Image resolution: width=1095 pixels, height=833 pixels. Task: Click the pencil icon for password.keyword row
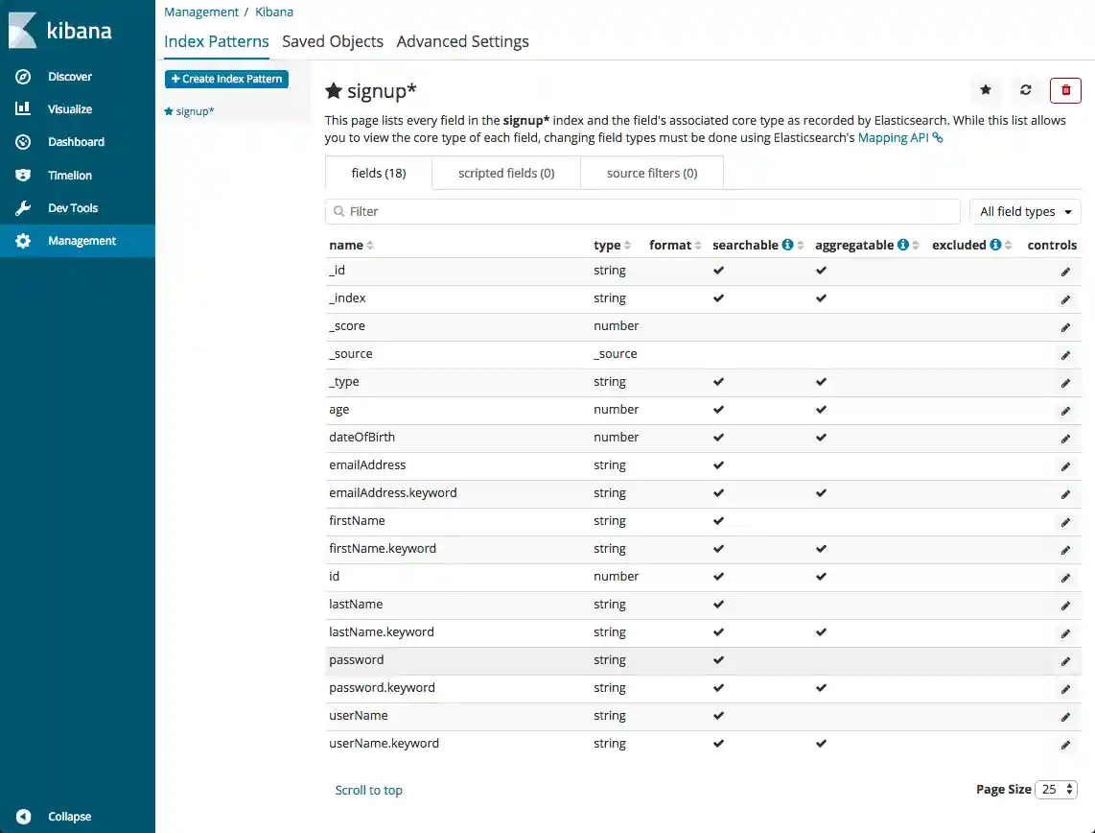(x=1065, y=689)
